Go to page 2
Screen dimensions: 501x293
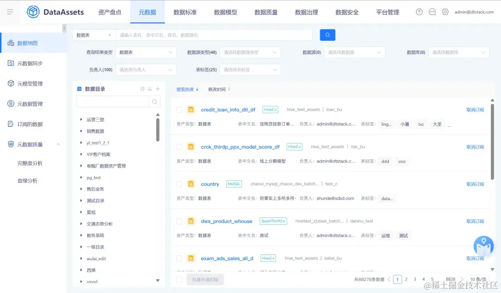tap(406, 279)
